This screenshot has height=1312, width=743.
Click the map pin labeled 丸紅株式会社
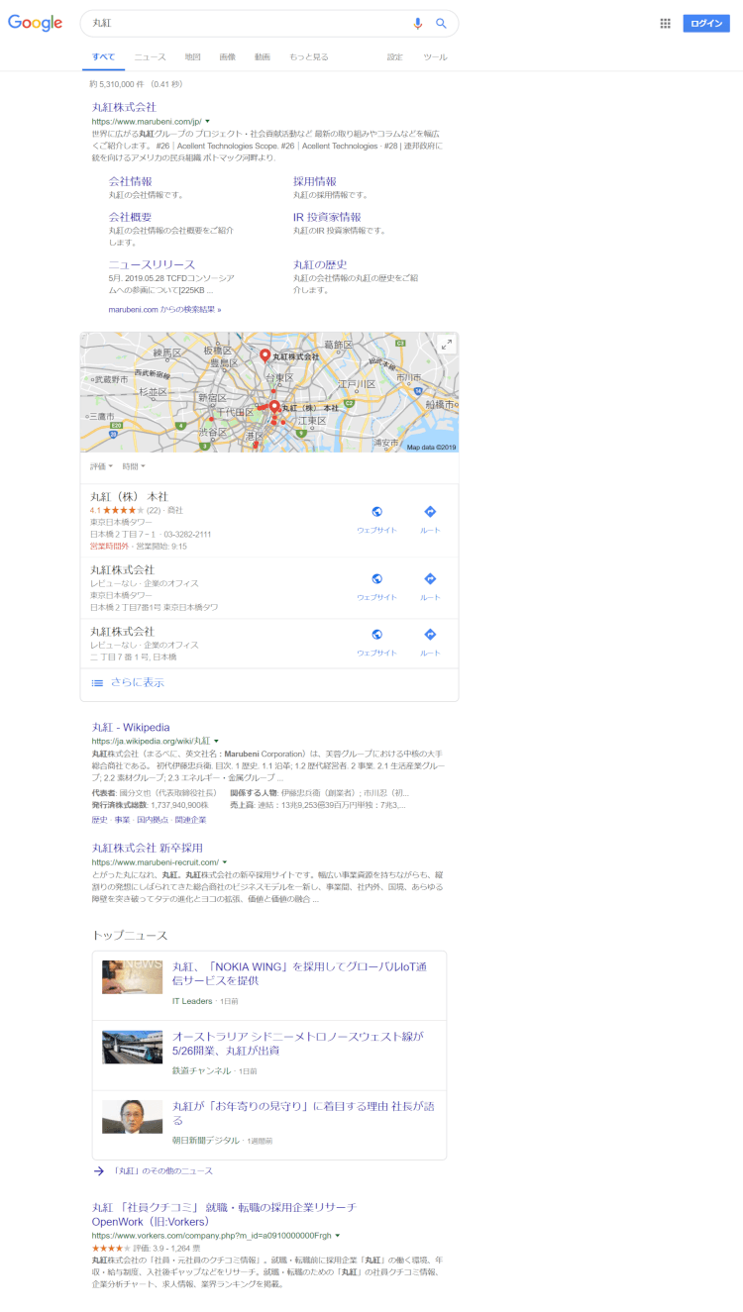[265, 355]
